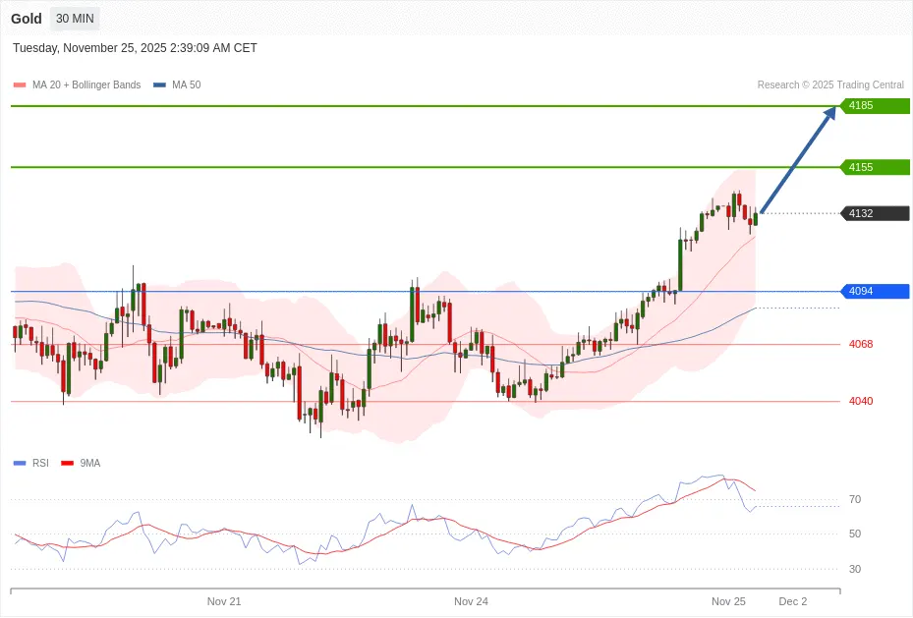The height and width of the screenshot is (618, 913).
Task: Click the chart date and time text
Action: point(135,48)
